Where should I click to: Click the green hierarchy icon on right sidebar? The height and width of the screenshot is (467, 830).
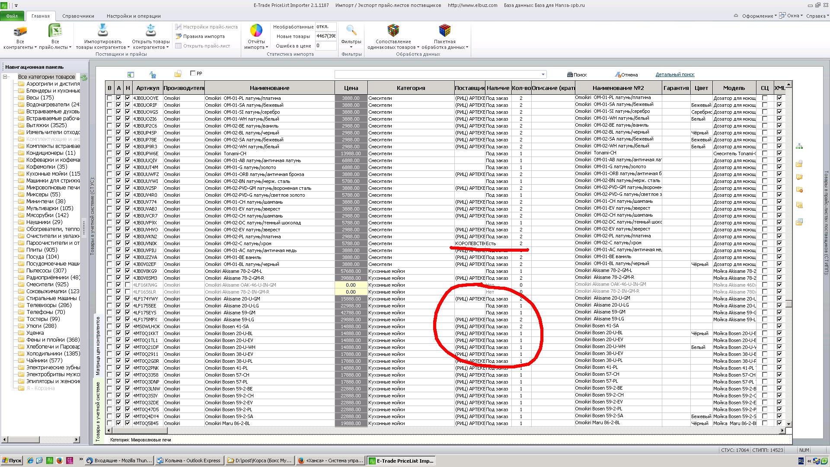coord(799,147)
